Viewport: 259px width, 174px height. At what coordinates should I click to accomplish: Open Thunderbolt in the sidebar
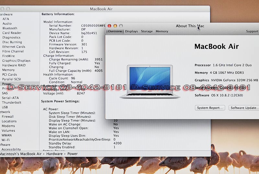point(12,102)
